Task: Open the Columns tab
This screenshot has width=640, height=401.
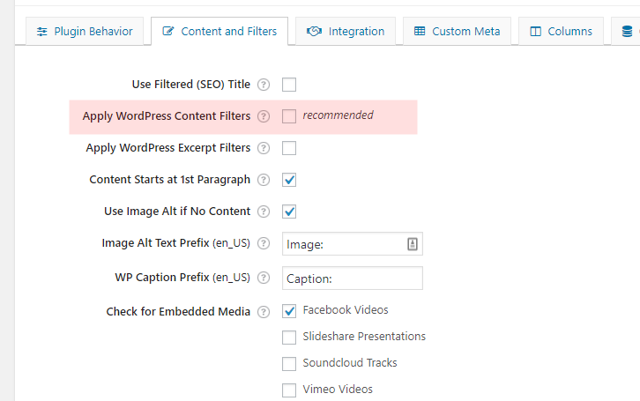Action: (x=561, y=32)
